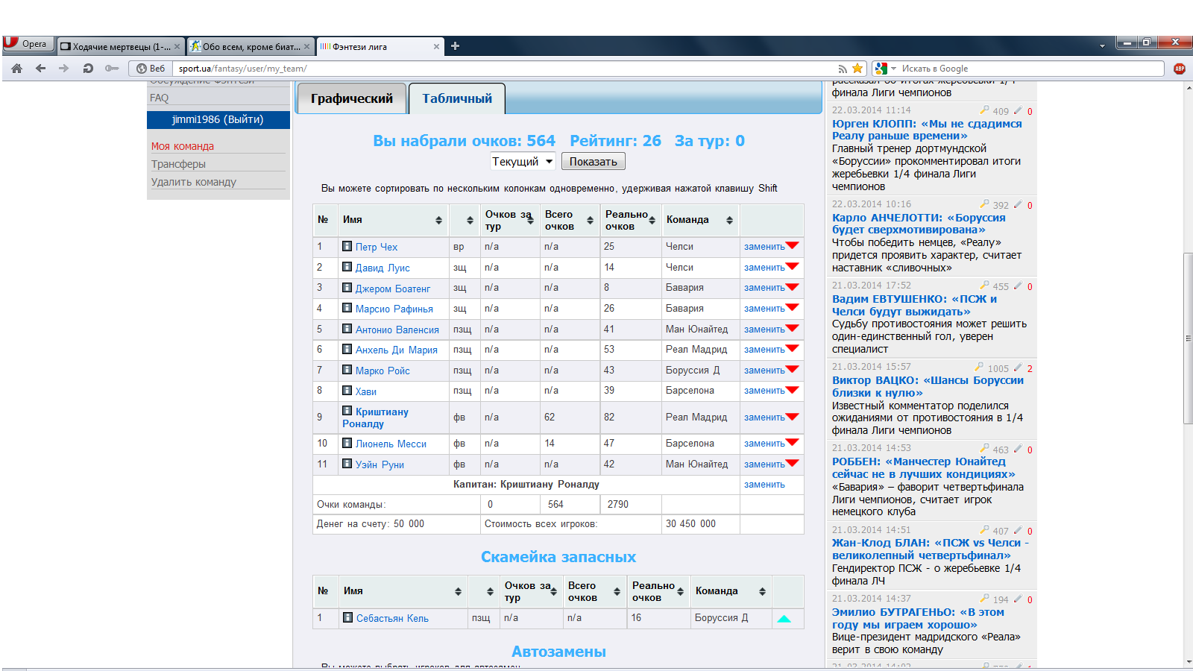Screen dimensions: 1193x671
Task: Open info icon next to Марсио Рафинья
Action: 347,308
